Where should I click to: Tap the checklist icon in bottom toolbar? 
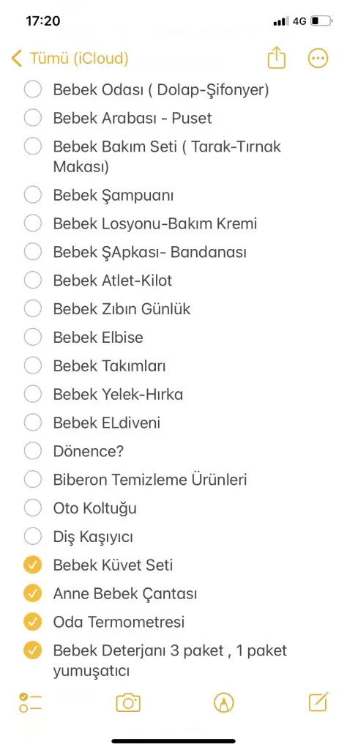pos(31,702)
